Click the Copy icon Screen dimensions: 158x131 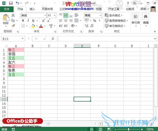coord(13,20)
